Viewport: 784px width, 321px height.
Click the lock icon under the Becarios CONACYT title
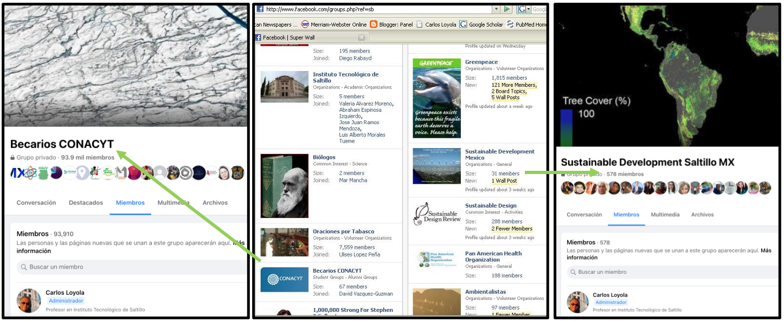click(x=12, y=158)
